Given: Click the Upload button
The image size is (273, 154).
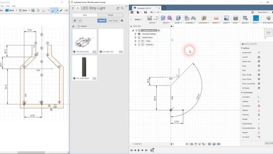Looking at the screenshot, I should point(102,21).
